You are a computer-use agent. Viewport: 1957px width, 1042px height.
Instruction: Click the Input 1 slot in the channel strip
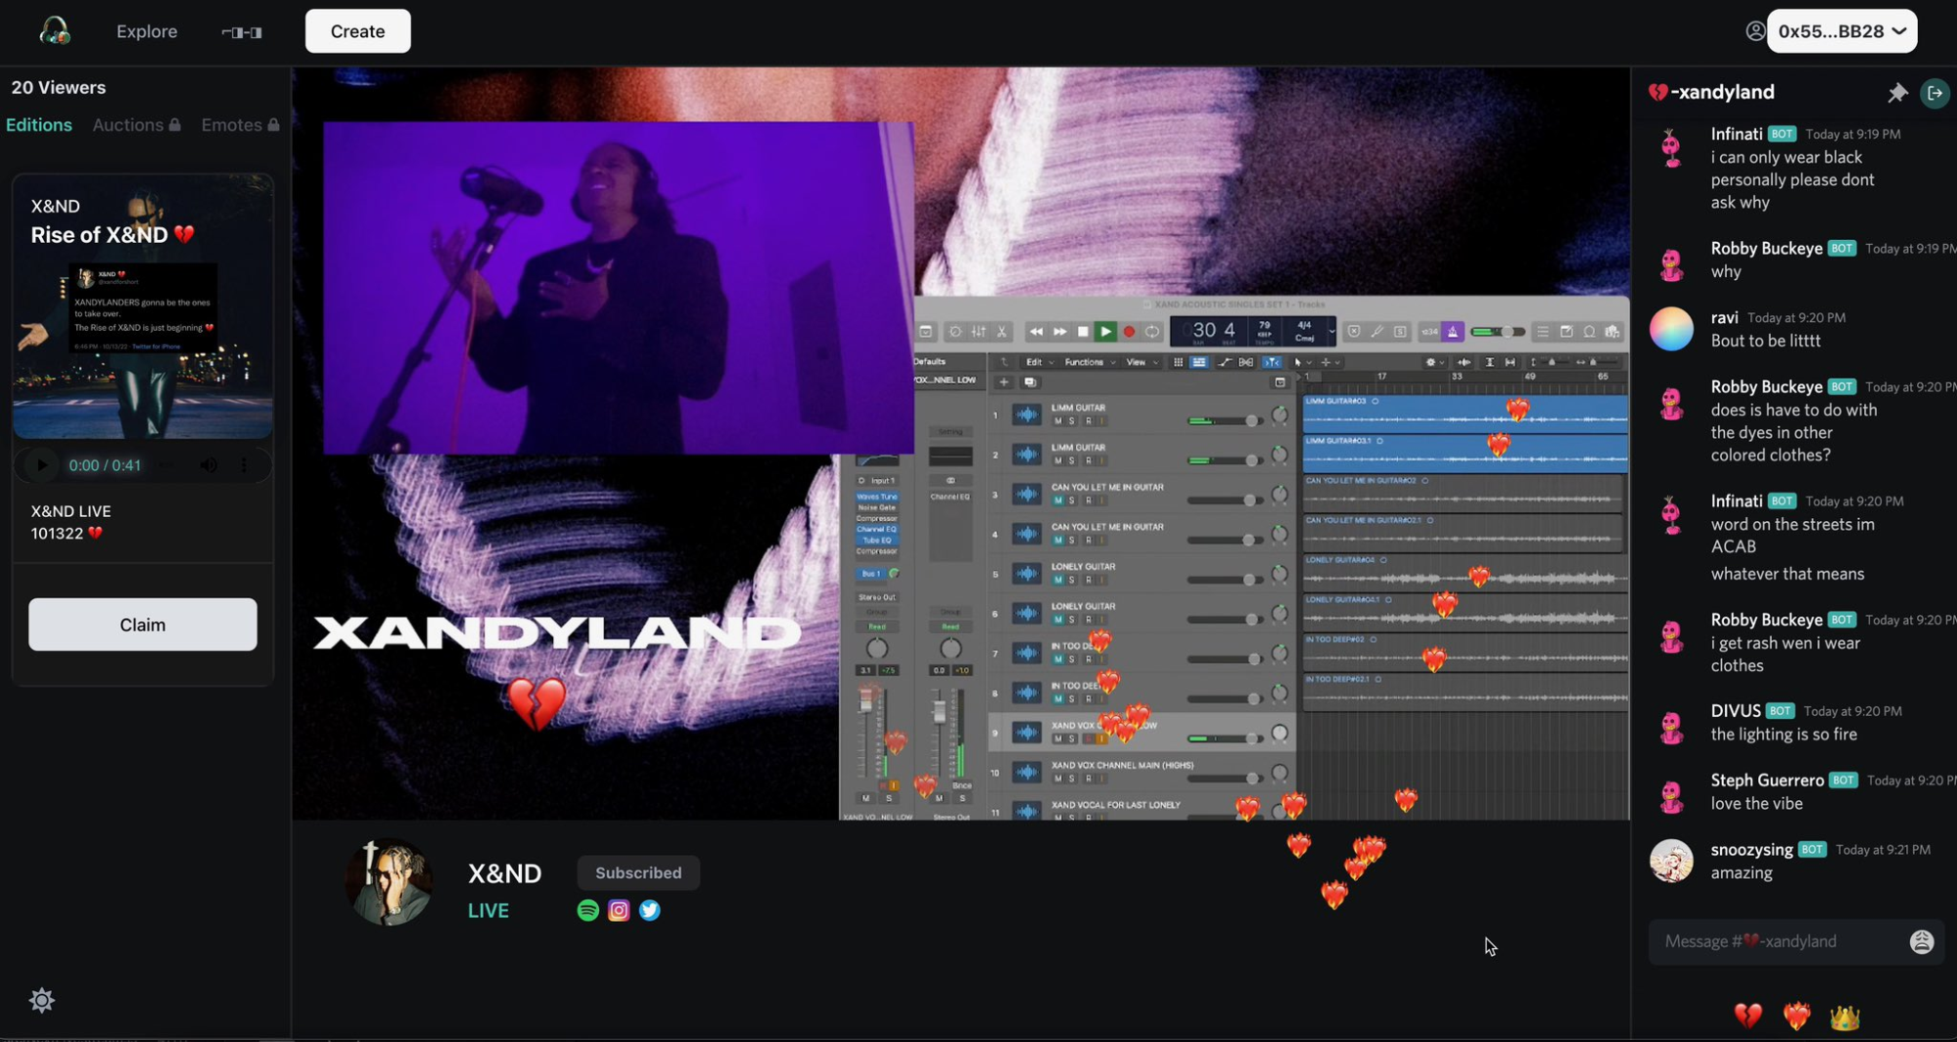877,481
